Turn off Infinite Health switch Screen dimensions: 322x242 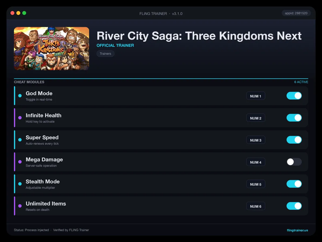(x=294, y=118)
